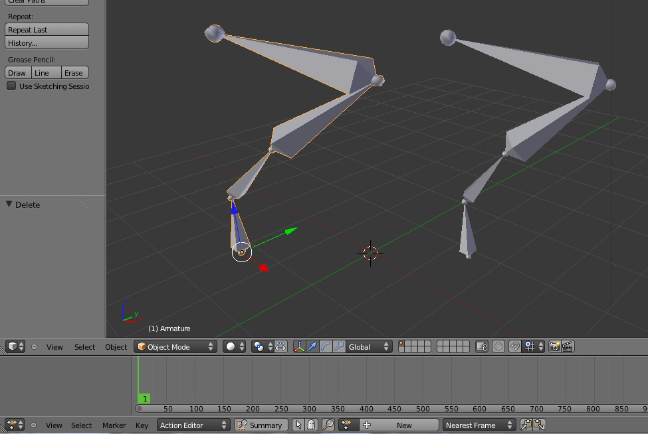This screenshot has height=434, width=648.
Task: Toggle proportional editing circle icon
Action: (x=498, y=346)
